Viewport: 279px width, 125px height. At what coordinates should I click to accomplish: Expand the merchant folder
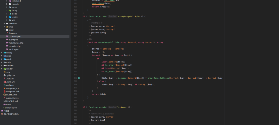click(4, 23)
